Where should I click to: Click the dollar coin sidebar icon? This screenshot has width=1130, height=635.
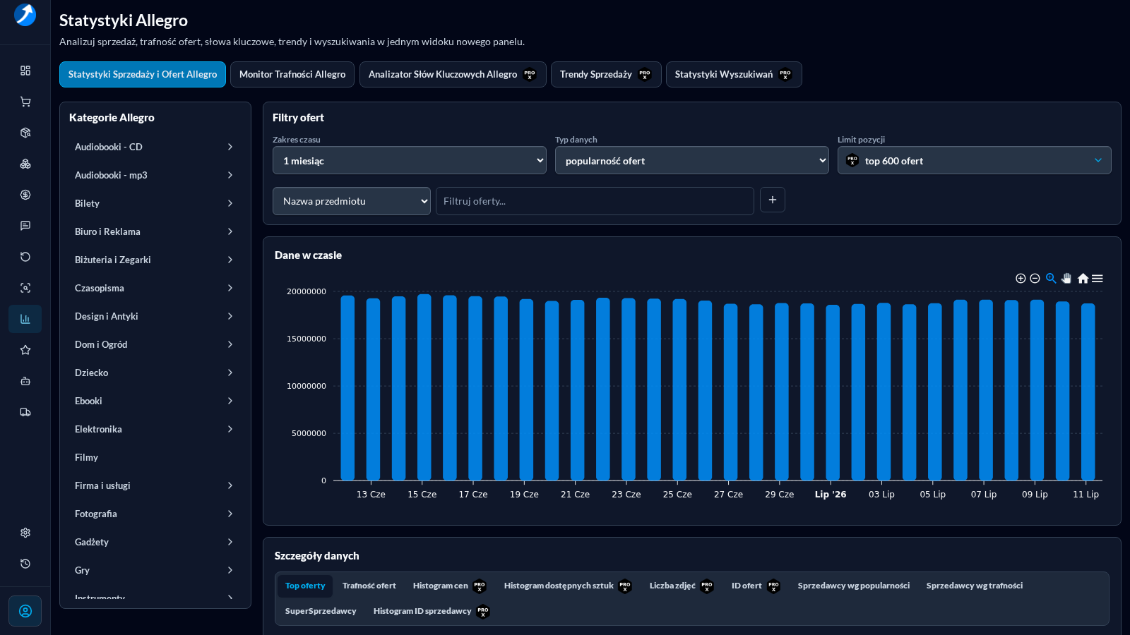[25, 195]
